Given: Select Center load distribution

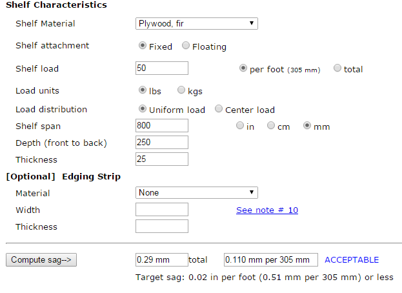Looking at the screenshot, I should point(219,109).
